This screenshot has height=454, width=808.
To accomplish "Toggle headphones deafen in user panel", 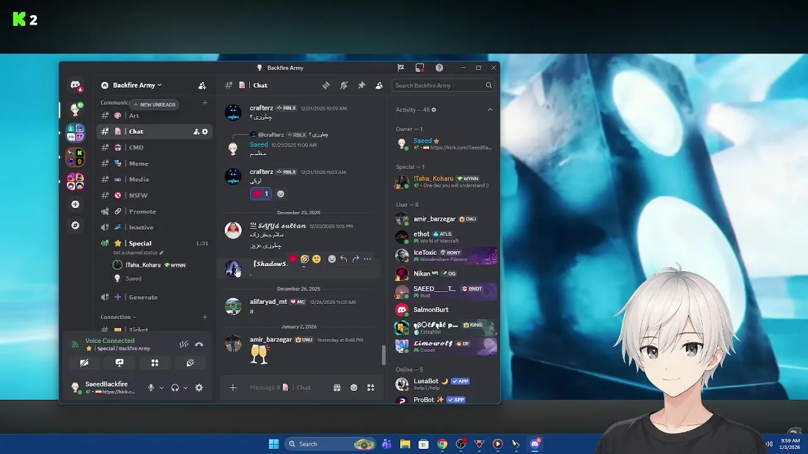I will point(175,388).
